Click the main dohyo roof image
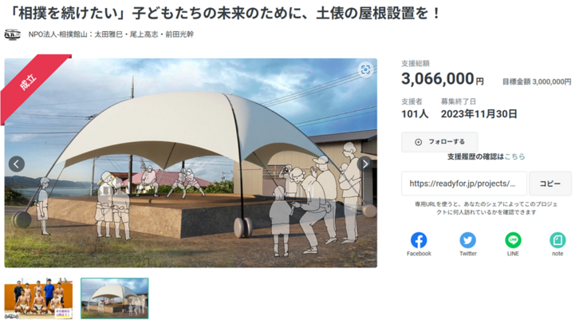The height and width of the screenshot is (324, 587). coord(191,163)
